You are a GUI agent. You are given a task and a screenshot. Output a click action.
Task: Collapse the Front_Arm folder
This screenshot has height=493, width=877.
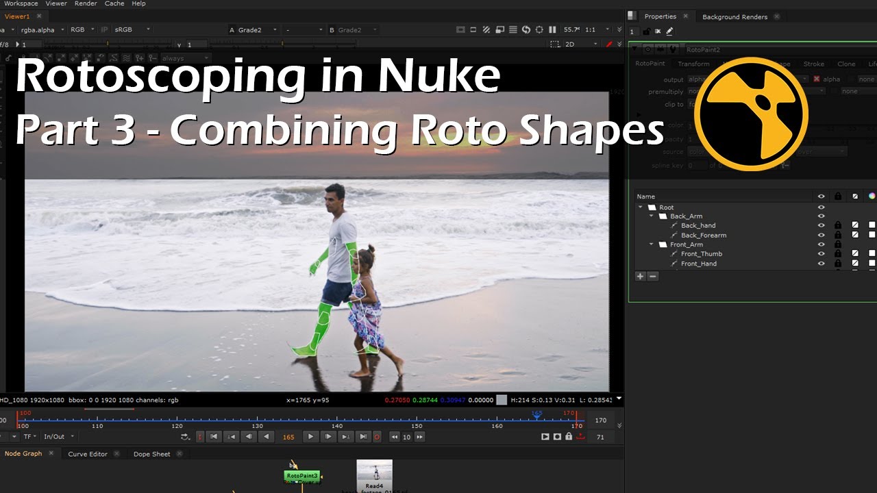[652, 244]
